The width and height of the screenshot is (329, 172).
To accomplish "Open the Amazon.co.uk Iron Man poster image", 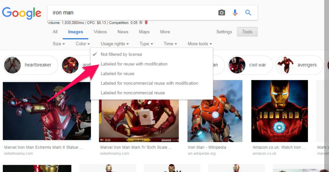I will click(280, 111).
